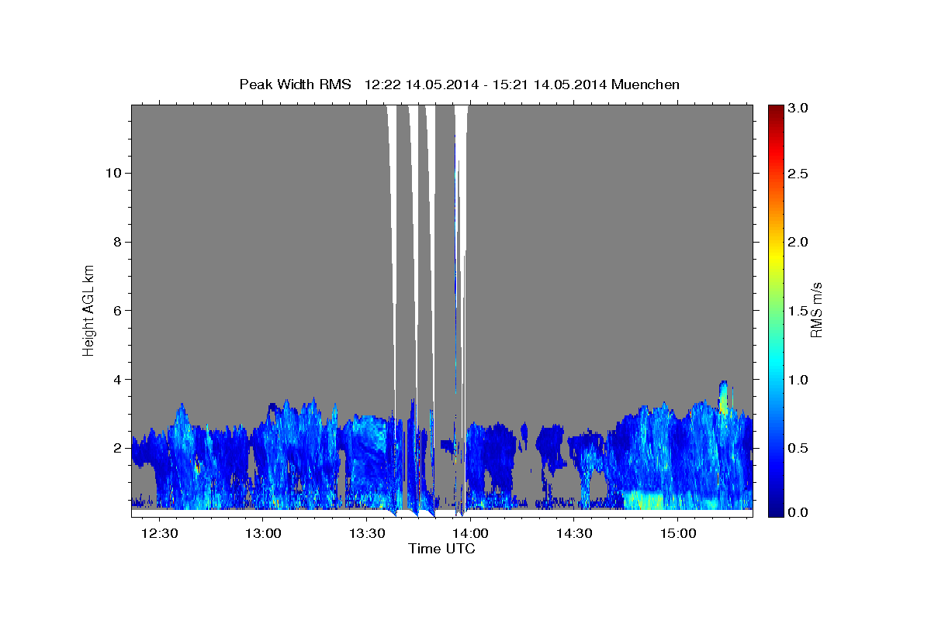Image resolution: width=931 pixels, height=620 pixels.
Task: Click the 12:30 time tick label
Action: (x=160, y=534)
